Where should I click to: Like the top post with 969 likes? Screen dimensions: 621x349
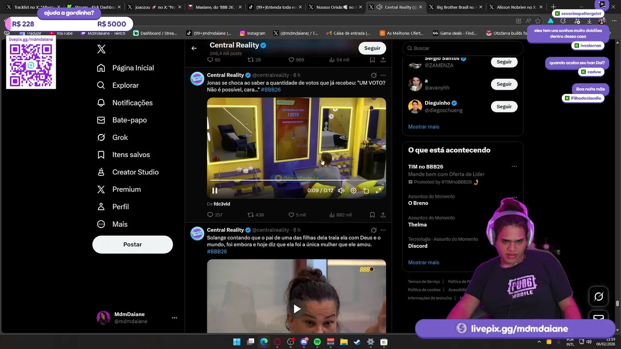(296, 60)
